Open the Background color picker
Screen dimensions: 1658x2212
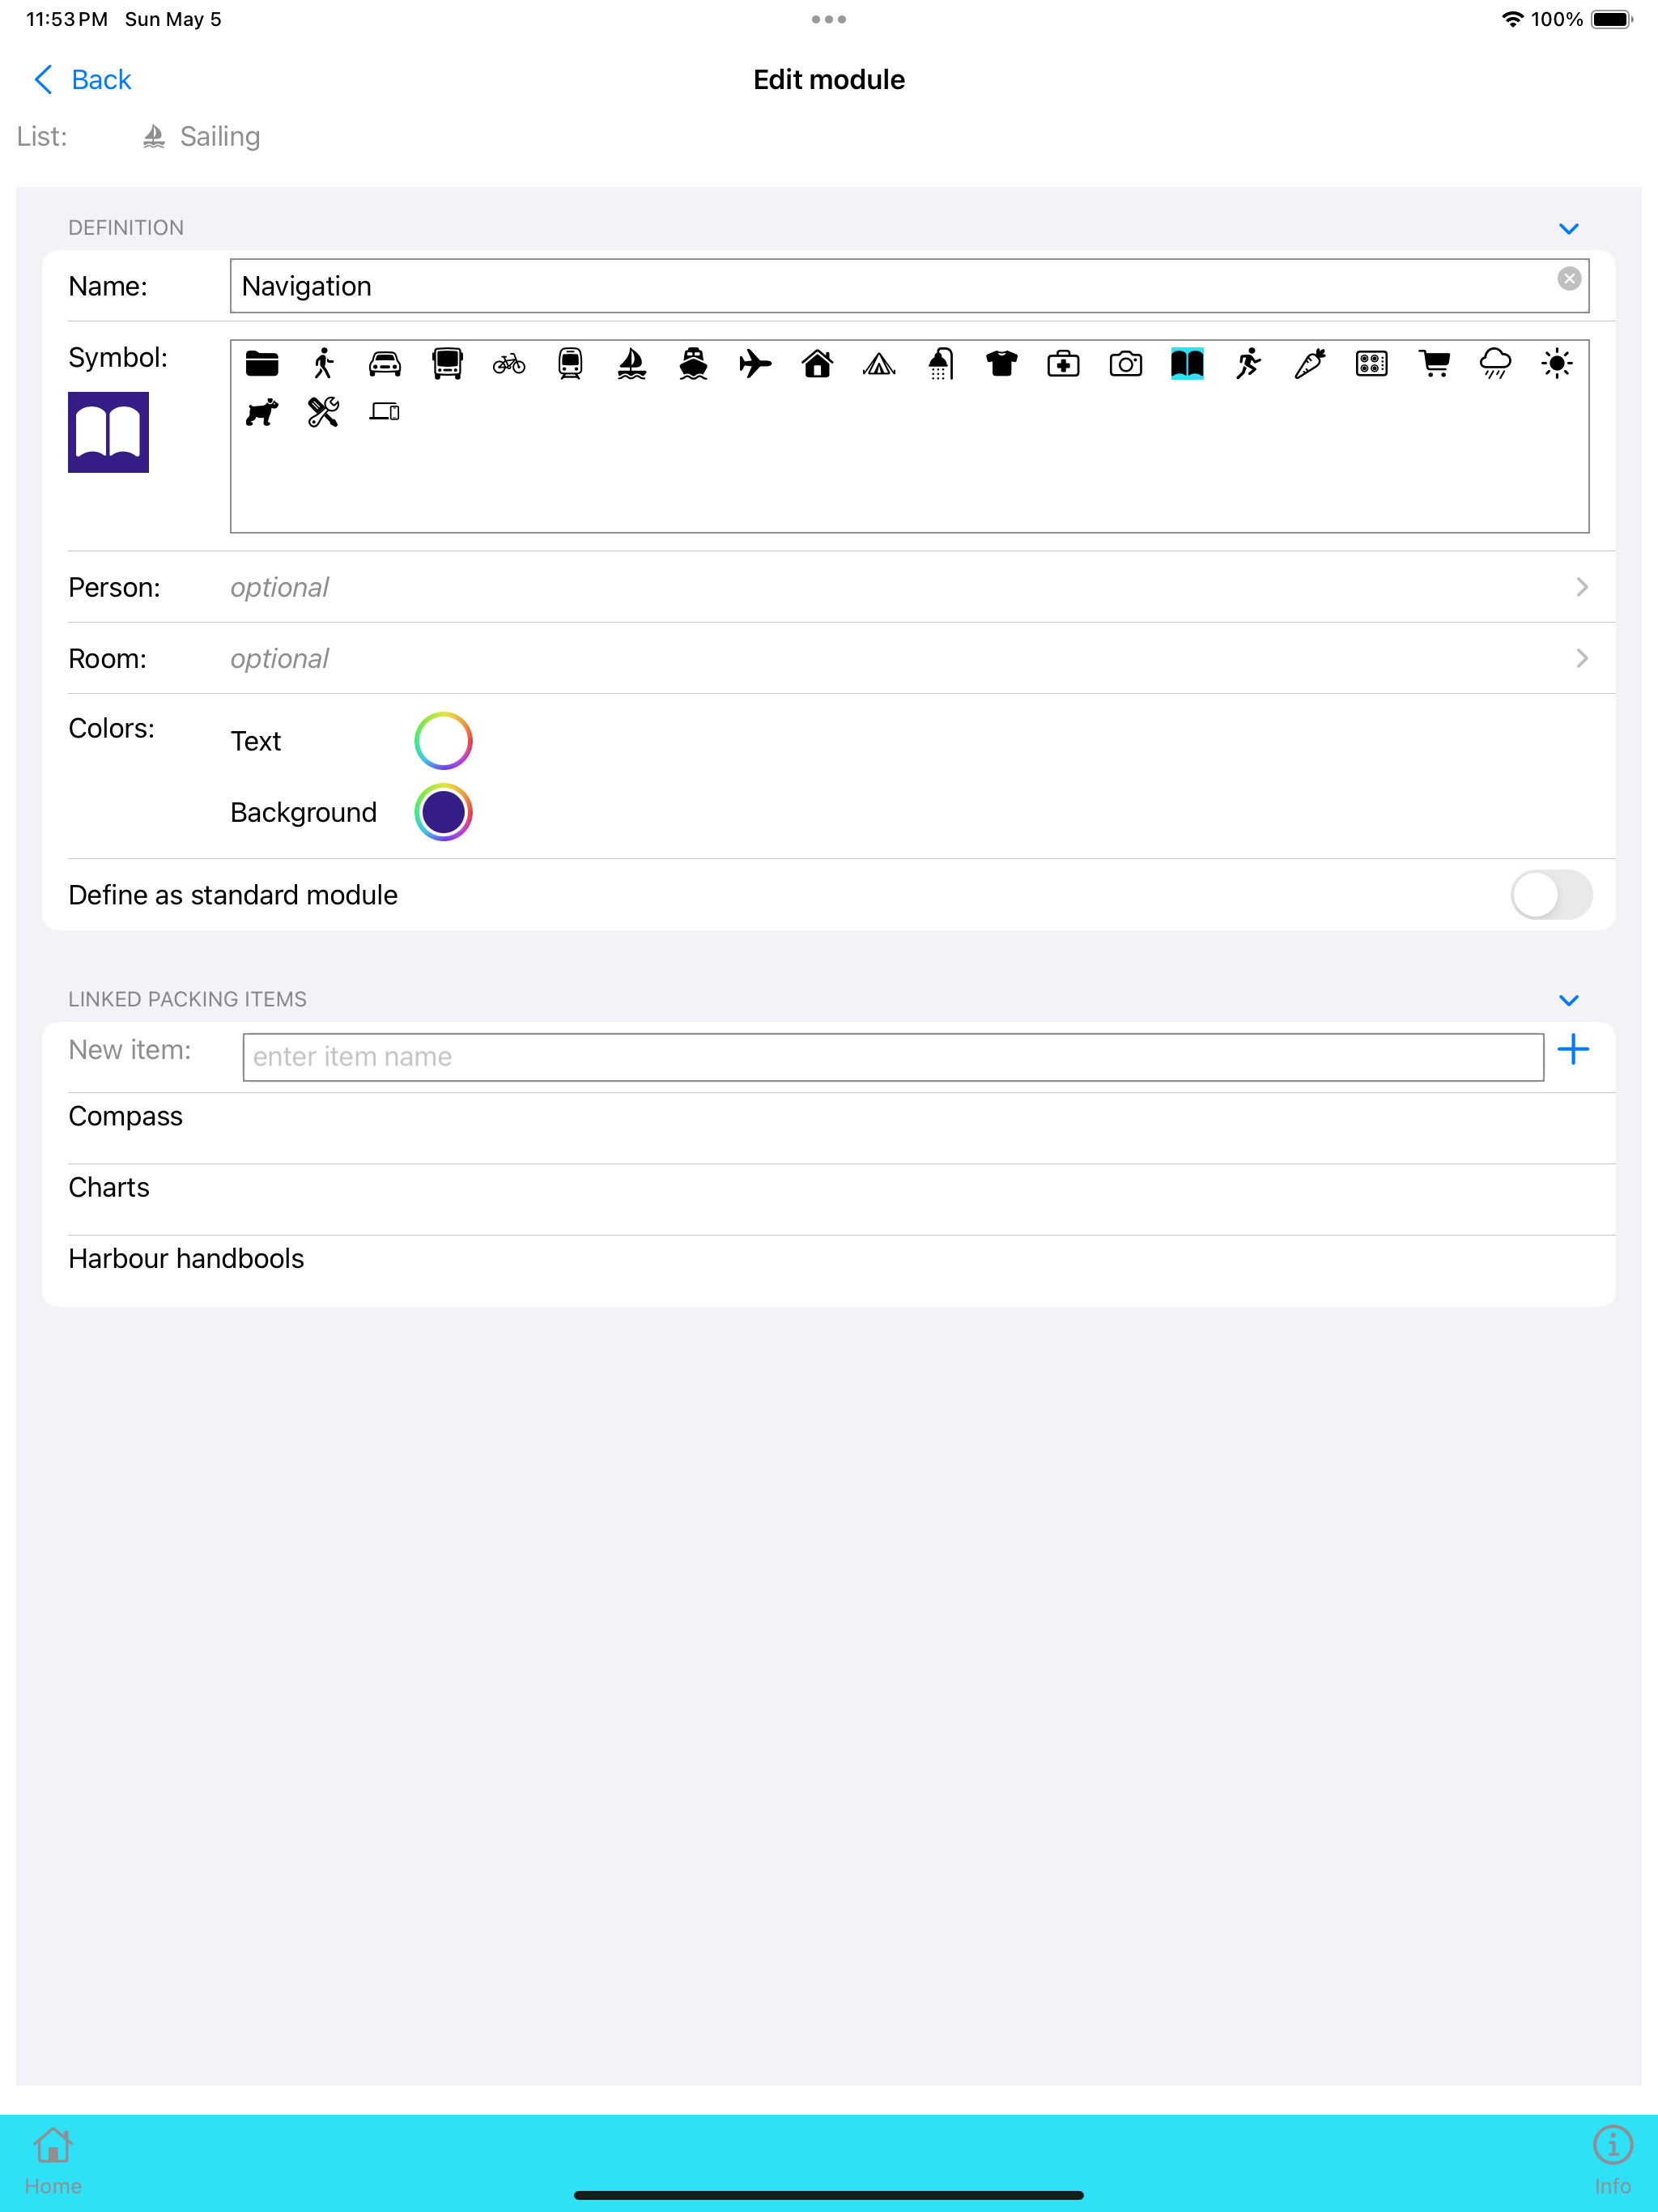[x=443, y=812]
